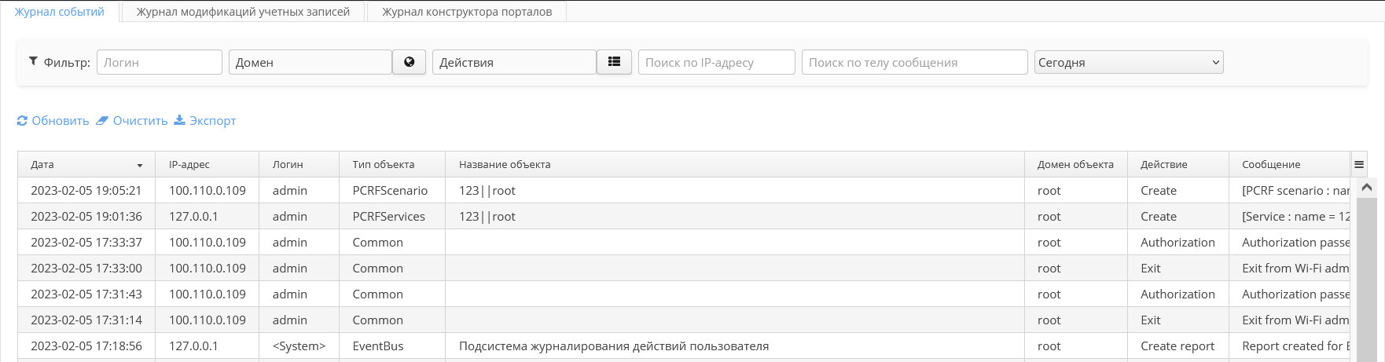This screenshot has height=362, width=1385.
Task: Switch to Журнал модификаций учетных записей tab
Action: click(243, 12)
